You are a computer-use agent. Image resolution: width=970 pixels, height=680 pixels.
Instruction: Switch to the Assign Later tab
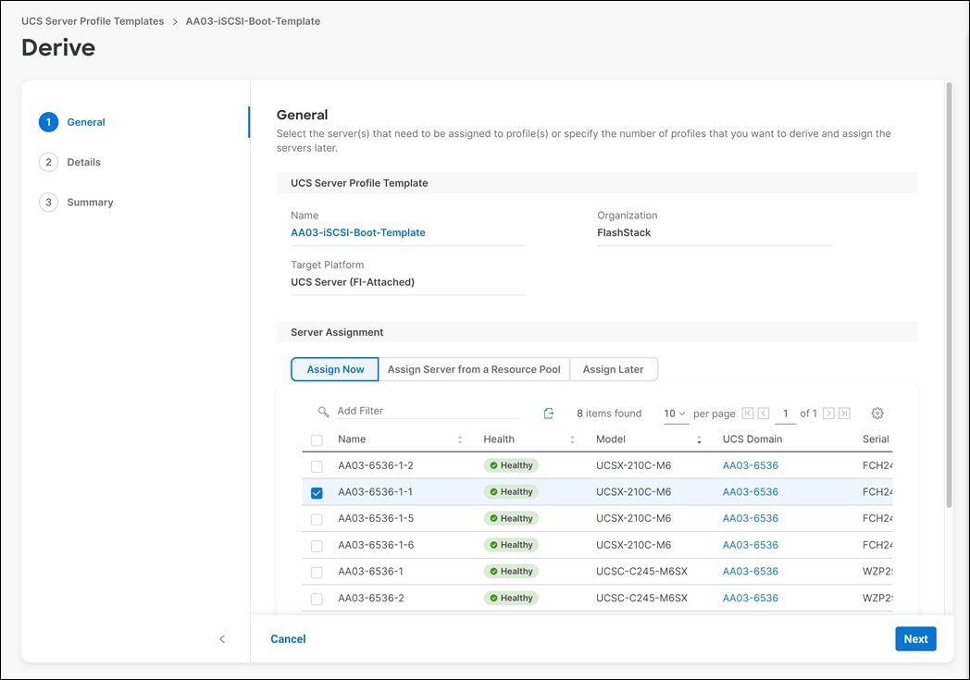click(614, 368)
